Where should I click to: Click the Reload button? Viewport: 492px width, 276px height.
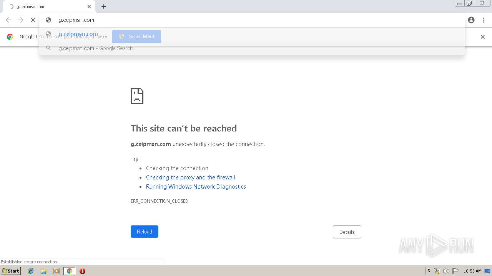tap(145, 232)
